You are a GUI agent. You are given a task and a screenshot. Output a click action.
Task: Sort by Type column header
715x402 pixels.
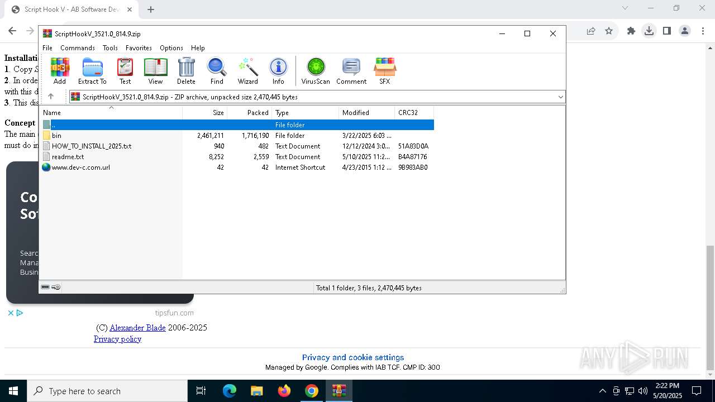point(305,112)
